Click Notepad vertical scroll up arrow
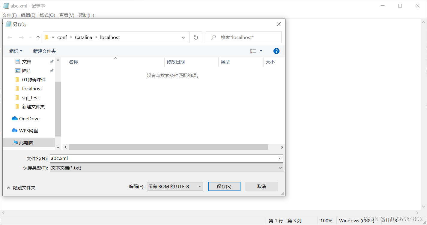This screenshot has width=427, height=225. (424, 22)
